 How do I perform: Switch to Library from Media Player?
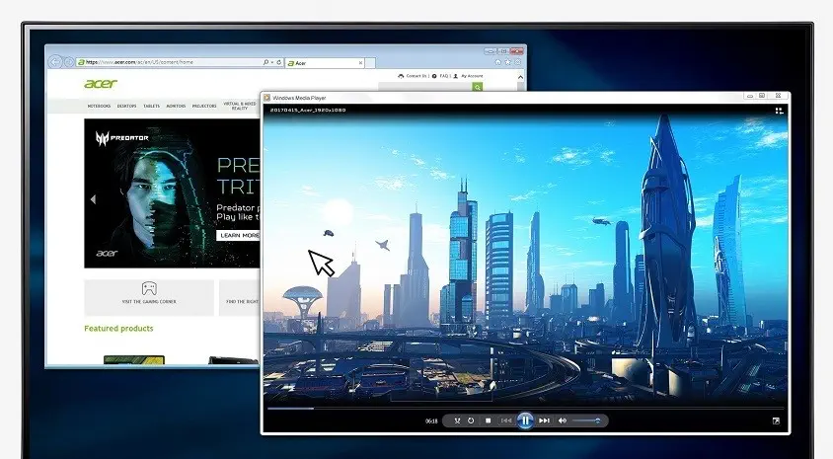pos(779,111)
